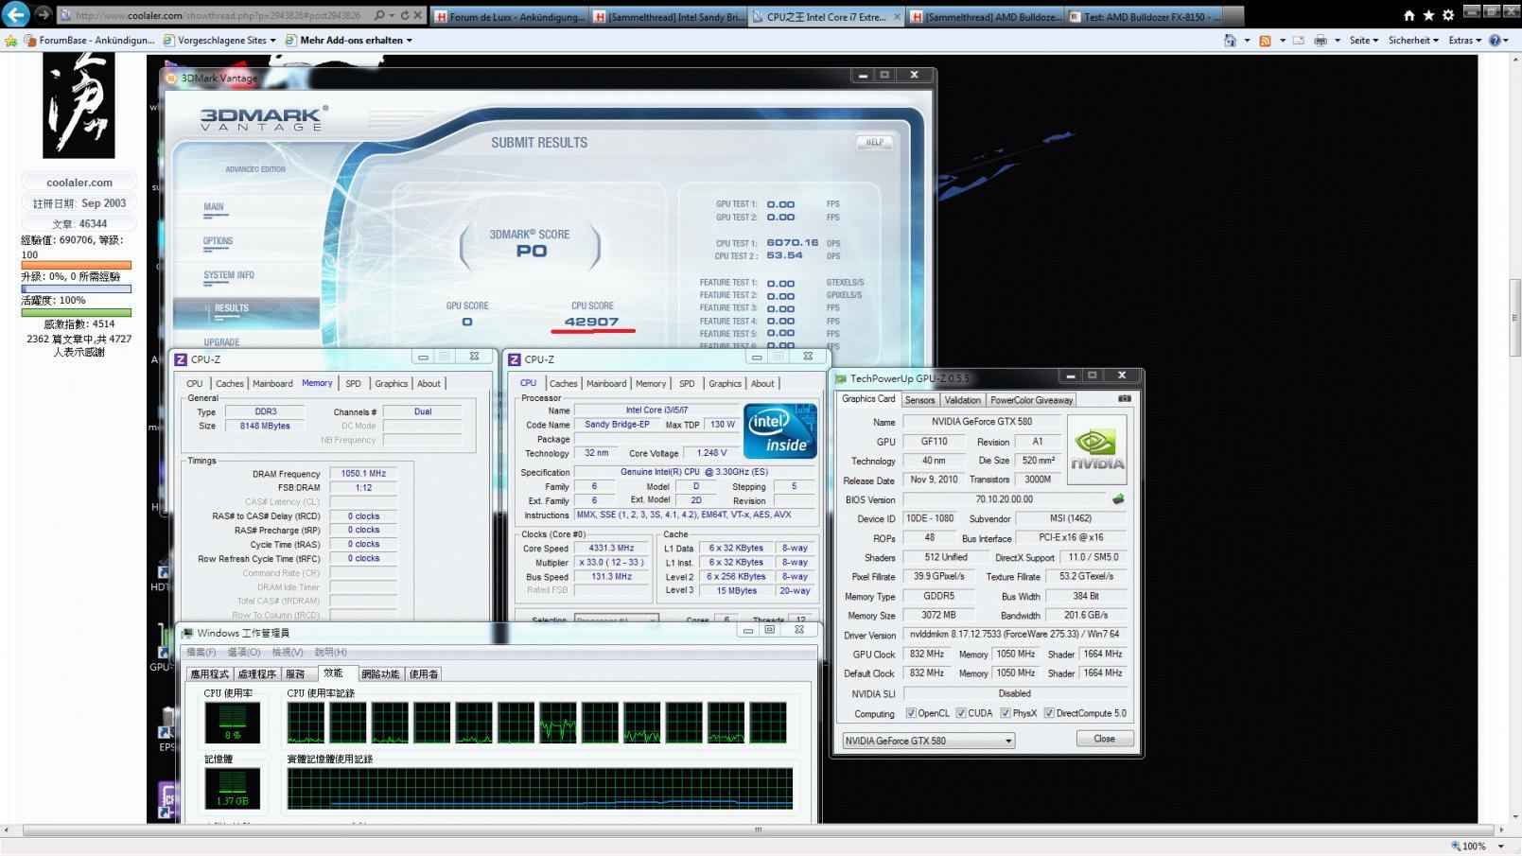The height and width of the screenshot is (856, 1522).
Task: Click the GPU-Z camera screenshot icon
Action: [x=1125, y=399]
